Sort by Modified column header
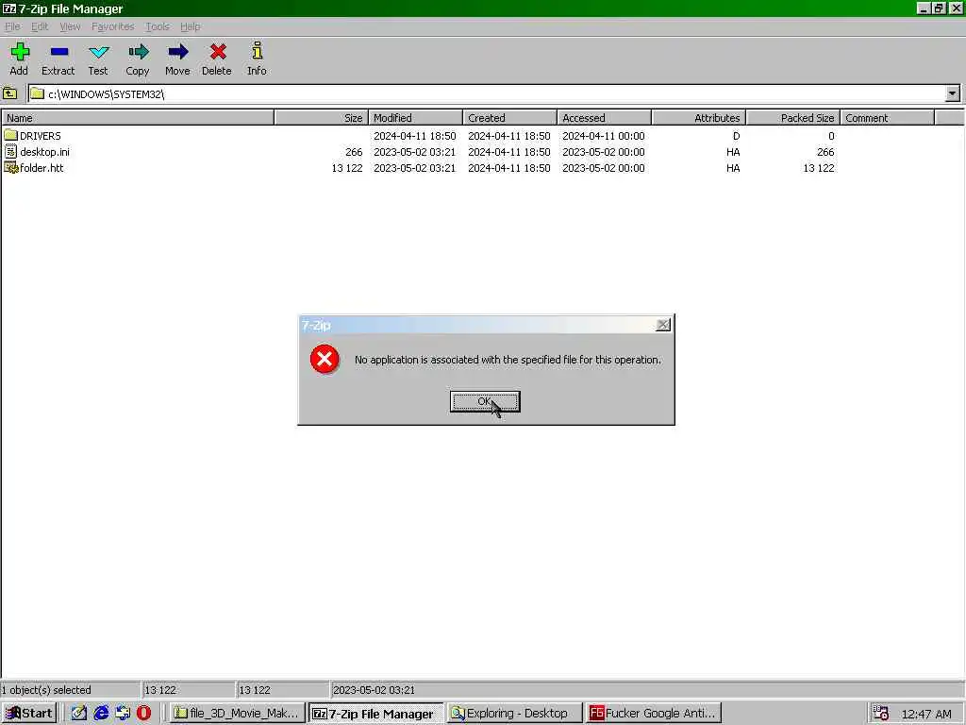The height and width of the screenshot is (725, 966). pyautogui.click(x=415, y=118)
